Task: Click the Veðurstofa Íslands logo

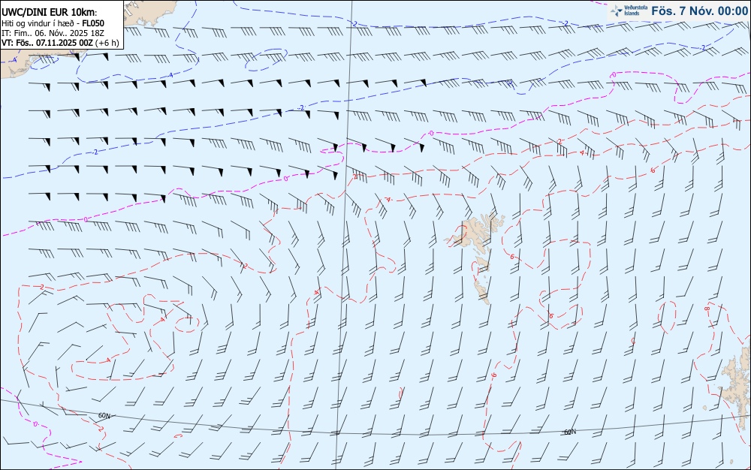Action: [629, 11]
